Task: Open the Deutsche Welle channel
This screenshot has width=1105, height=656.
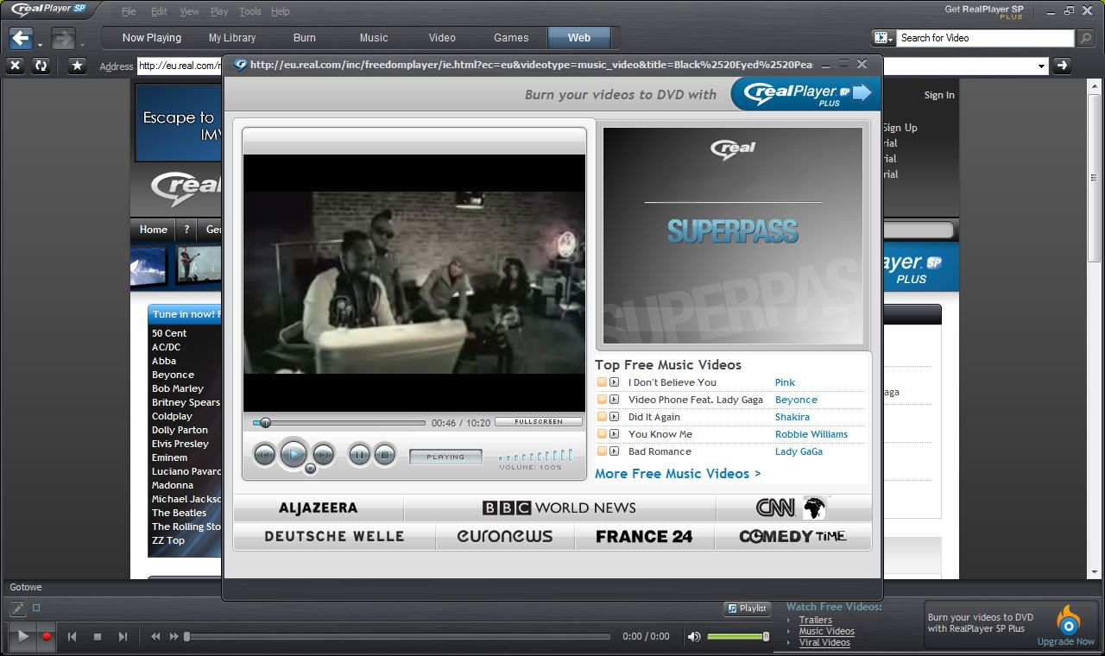Action: point(334,536)
